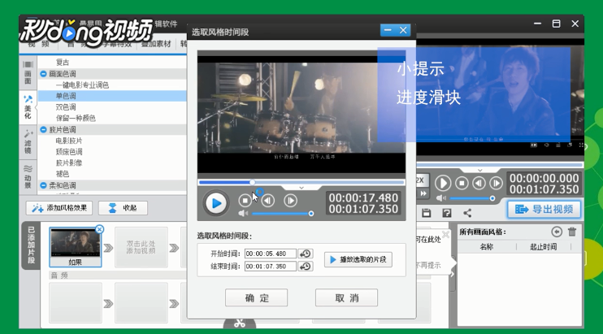This screenshot has width=603, height=334.
Task: Click the 双击此处添加视频 placeholder
Action: pos(141,247)
